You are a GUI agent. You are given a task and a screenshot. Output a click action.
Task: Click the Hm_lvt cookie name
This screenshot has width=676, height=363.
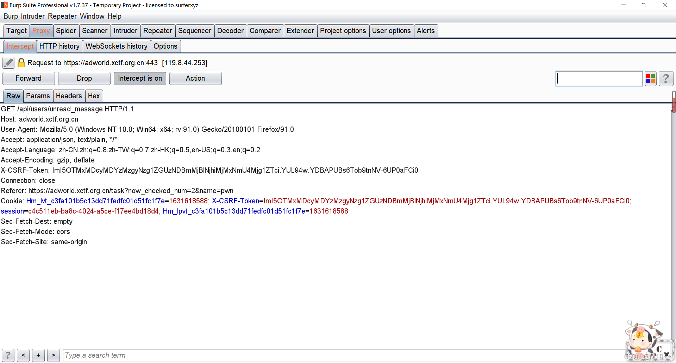point(95,201)
